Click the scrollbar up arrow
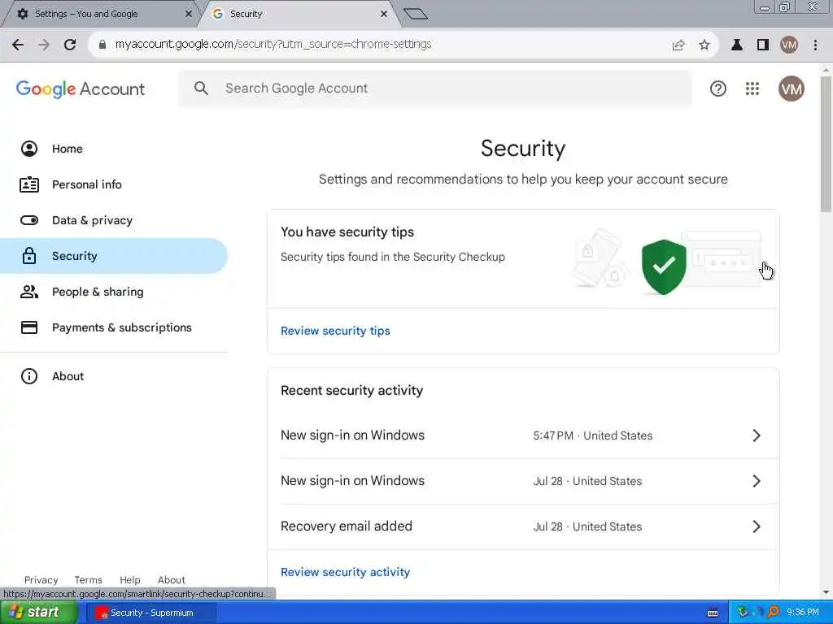The image size is (833, 624). point(826,70)
